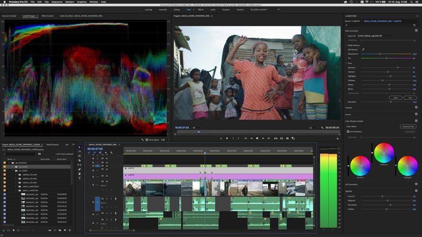Click Add Marker in Program Monitor
The width and height of the screenshot is (422, 237).
[227, 138]
